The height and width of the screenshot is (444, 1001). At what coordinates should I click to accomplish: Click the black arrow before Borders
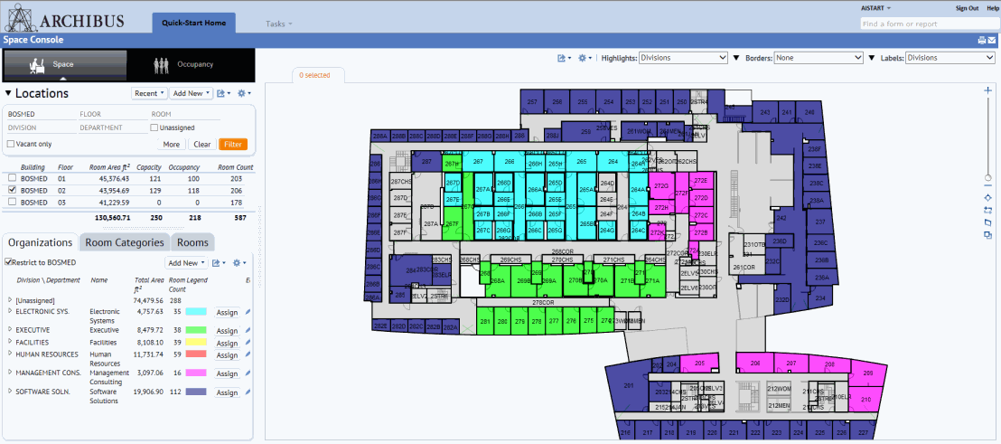[x=737, y=58]
